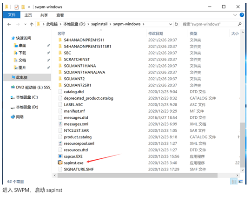Click the properties checkmark icon in title bar
This screenshot has width=251, height=197.
pyautogui.click(x=16, y=7)
